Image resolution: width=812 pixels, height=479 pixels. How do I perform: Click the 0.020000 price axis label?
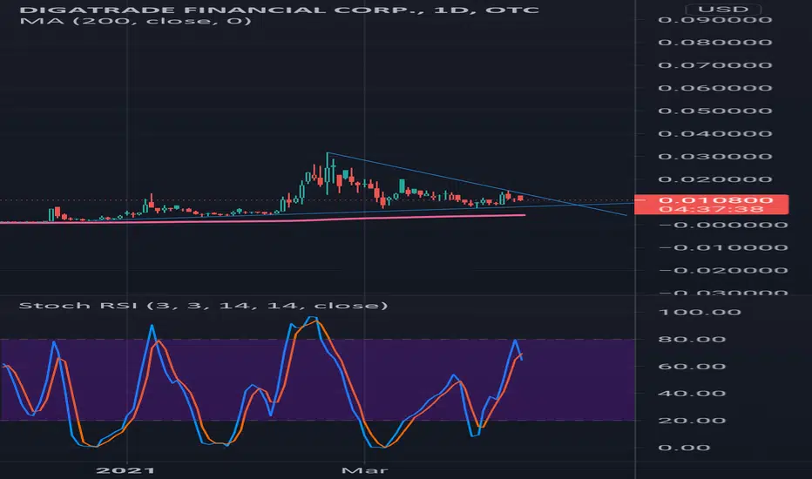[715, 179]
